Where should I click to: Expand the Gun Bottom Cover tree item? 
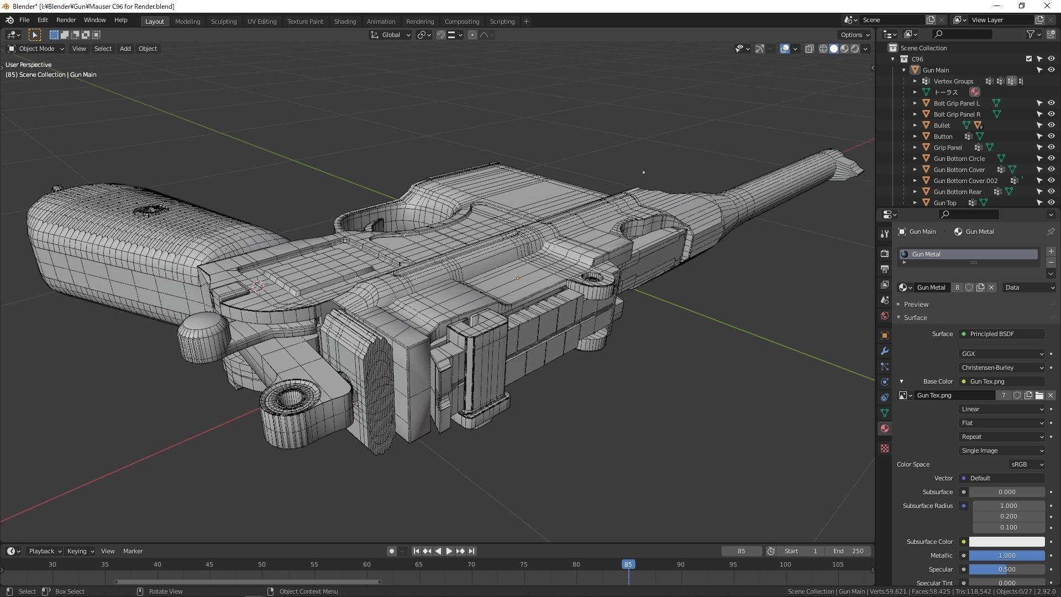(x=915, y=170)
